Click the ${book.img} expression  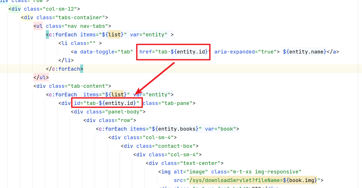[x=300, y=180]
